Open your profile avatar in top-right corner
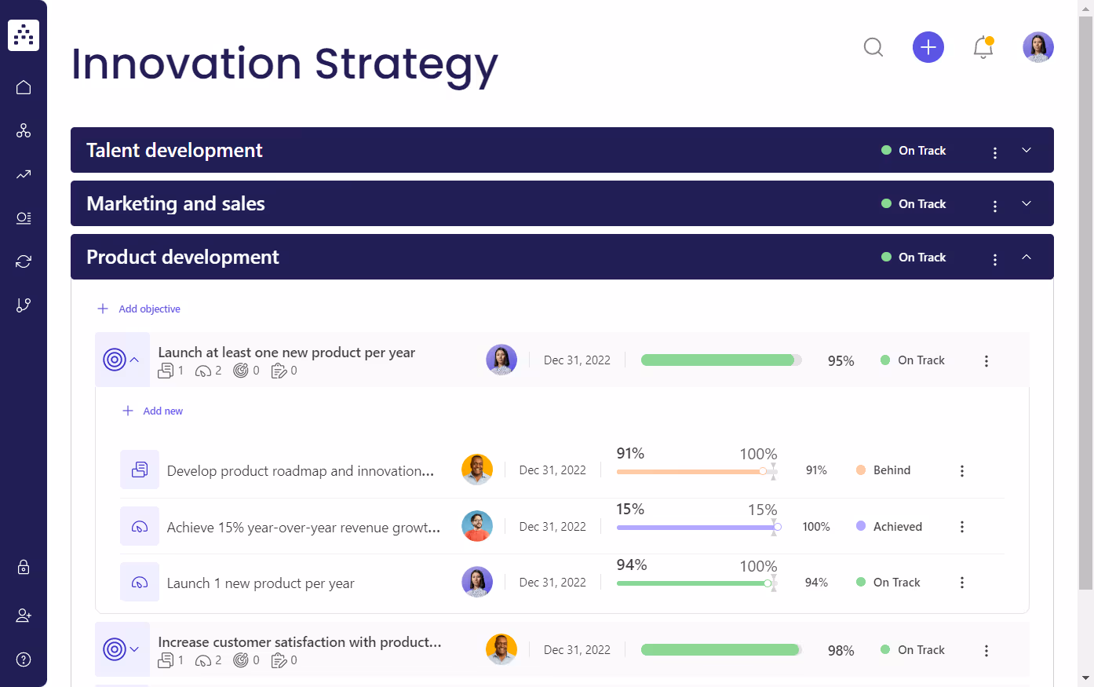1094x687 pixels. (1037, 47)
